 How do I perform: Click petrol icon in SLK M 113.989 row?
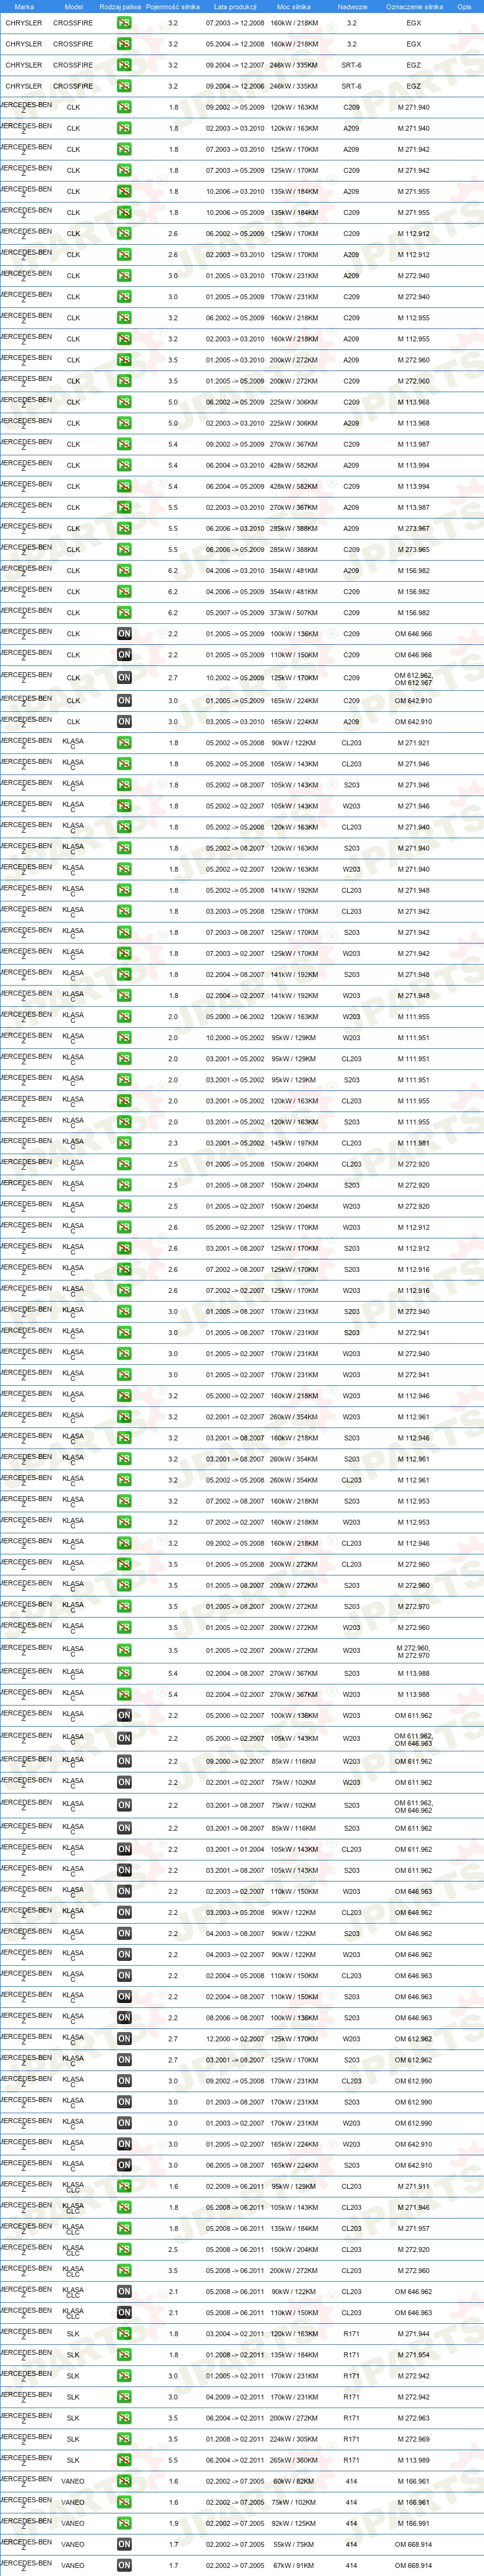click(124, 2460)
